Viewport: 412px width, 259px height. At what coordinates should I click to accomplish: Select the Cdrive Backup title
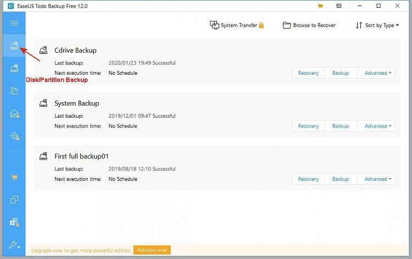75,50
